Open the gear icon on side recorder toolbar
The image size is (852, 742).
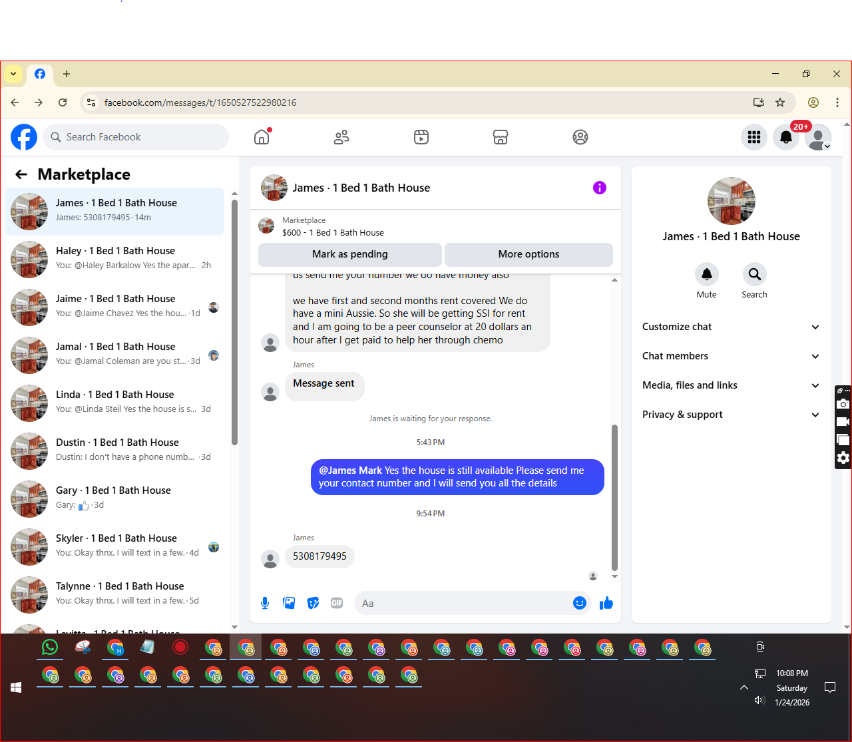click(x=843, y=458)
